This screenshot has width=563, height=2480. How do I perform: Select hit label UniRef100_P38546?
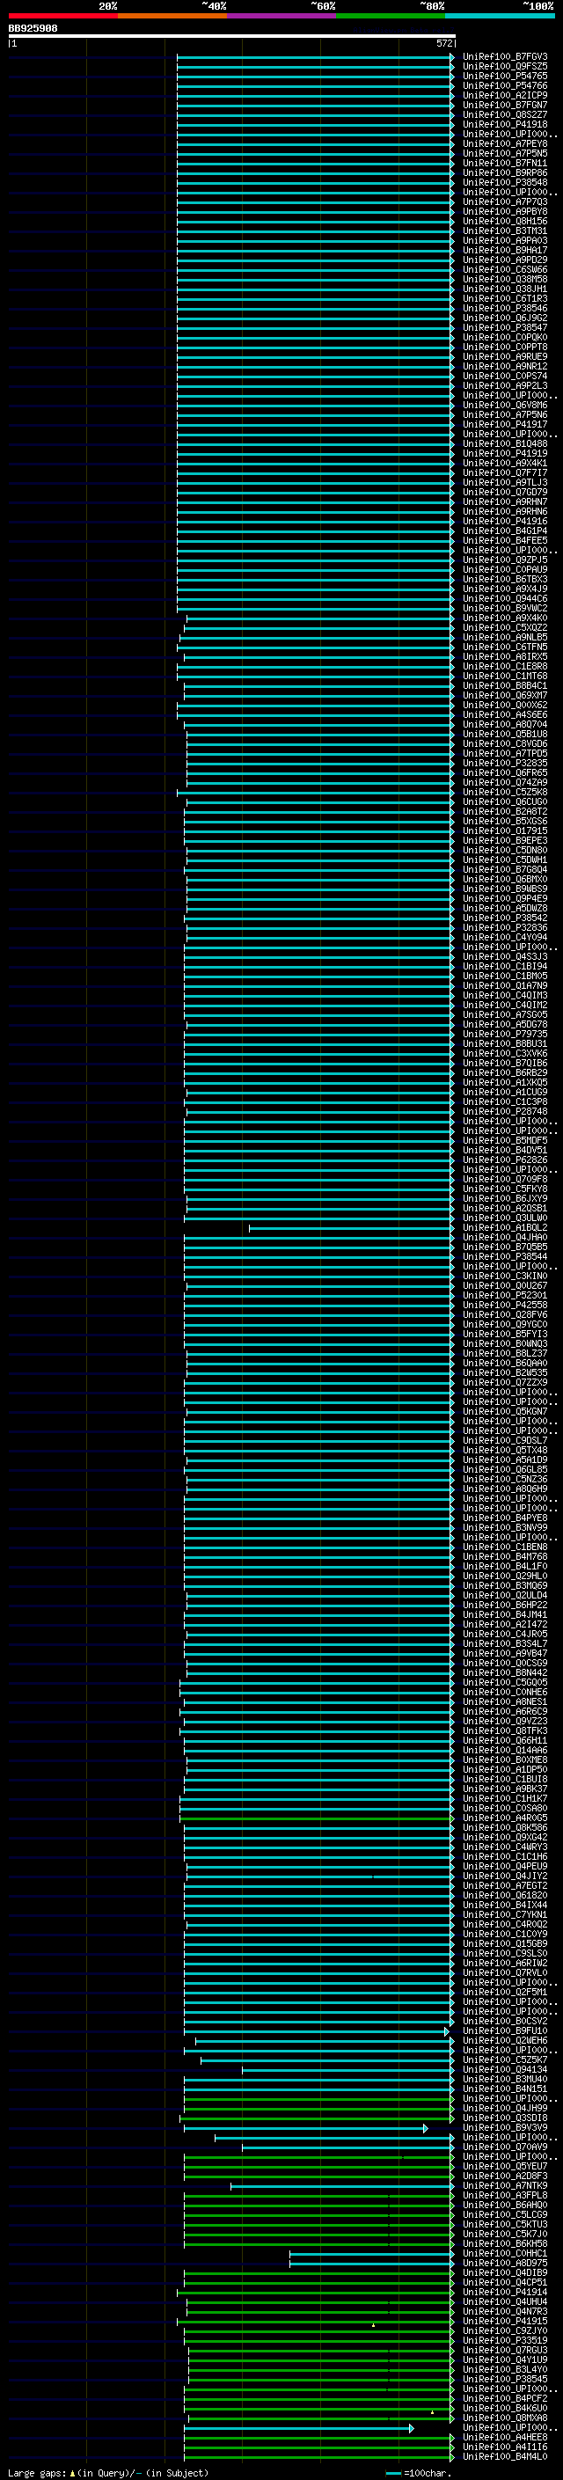click(505, 308)
